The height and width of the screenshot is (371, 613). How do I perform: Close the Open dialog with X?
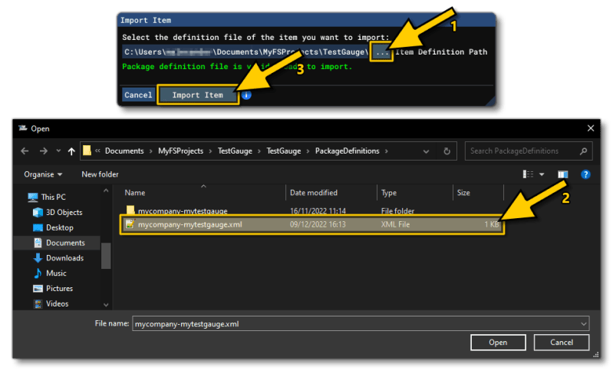click(591, 128)
